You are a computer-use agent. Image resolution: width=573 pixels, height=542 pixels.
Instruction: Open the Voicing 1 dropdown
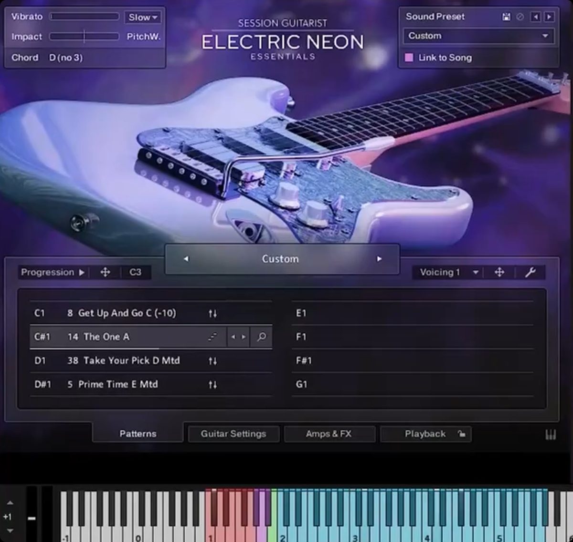pos(448,272)
